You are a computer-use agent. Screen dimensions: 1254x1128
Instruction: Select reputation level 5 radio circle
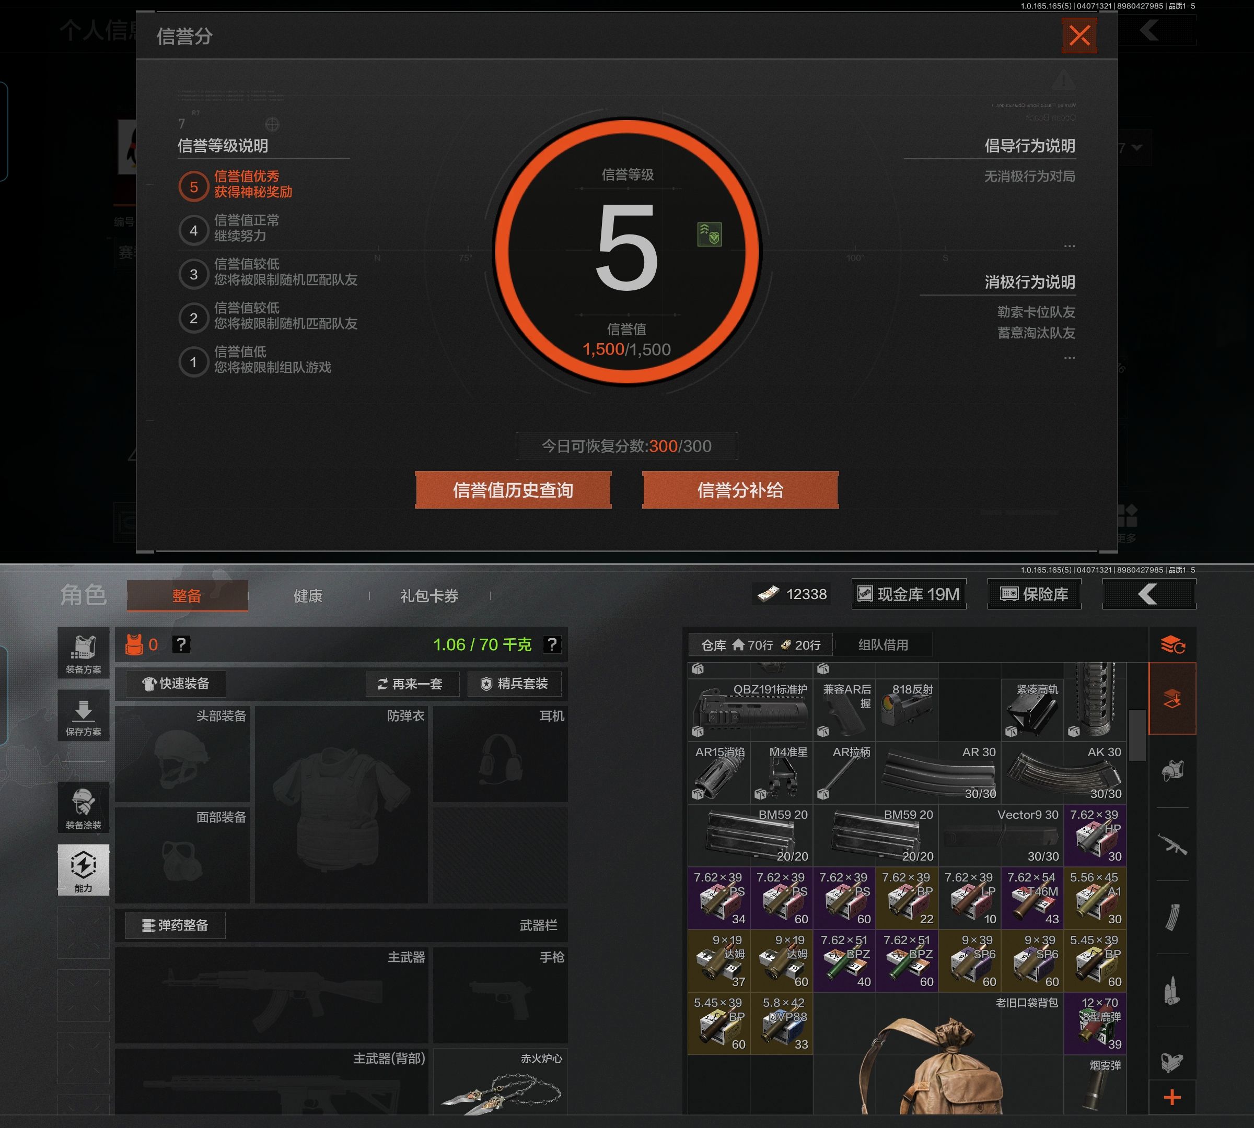pos(193,186)
